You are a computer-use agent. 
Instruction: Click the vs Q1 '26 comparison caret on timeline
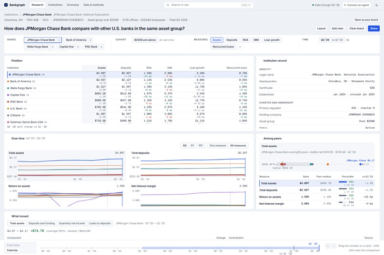click(294, 248)
